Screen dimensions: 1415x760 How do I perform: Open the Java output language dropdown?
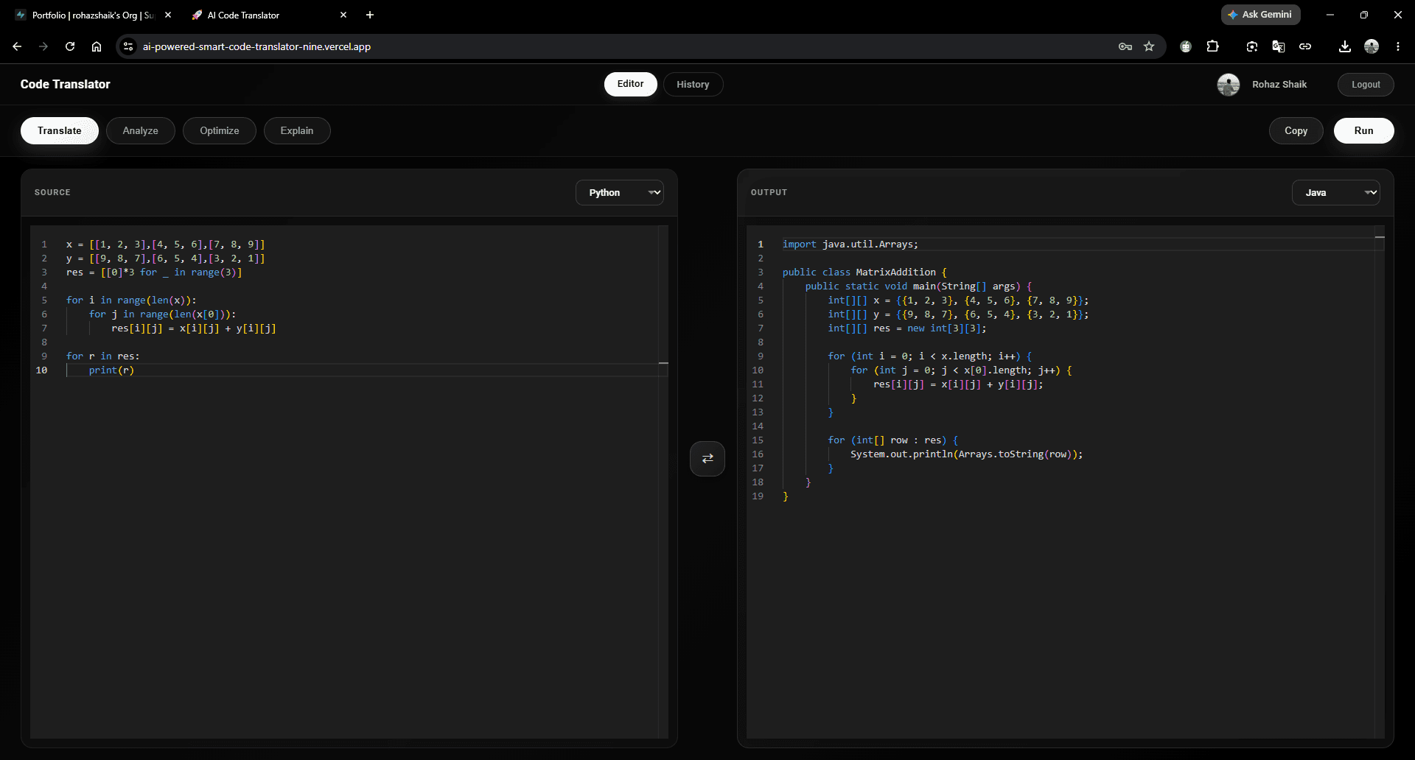click(x=1335, y=192)
